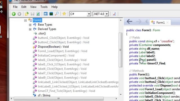
Task: Select label1_Click_1(Object, EventArgs) in tree
Action: pos(64,64)
